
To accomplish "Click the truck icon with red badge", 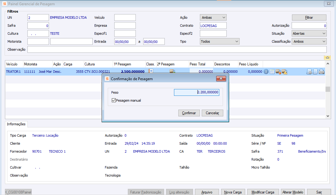I will pos(278,72).
